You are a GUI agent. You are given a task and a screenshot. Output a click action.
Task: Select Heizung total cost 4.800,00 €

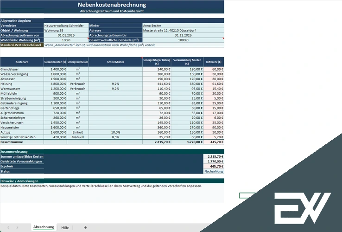pos(55,84)
